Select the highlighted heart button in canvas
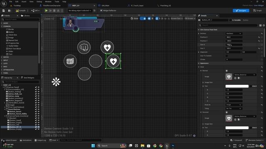The width and height of the screenshot is (266, 149). pyautogui.click(x=113, y=61)
